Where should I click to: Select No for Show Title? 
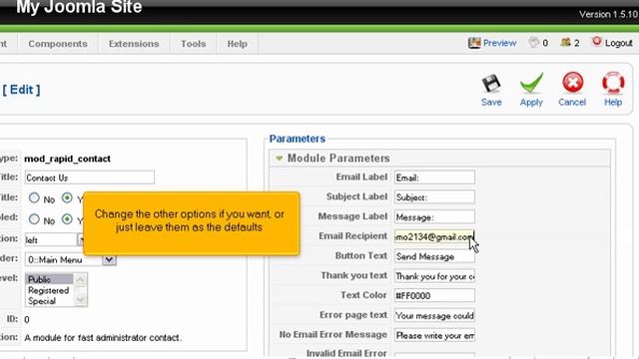click(34, 198)
